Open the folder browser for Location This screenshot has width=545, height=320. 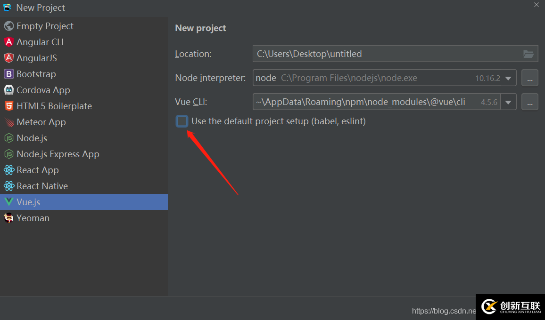point(529,54)
